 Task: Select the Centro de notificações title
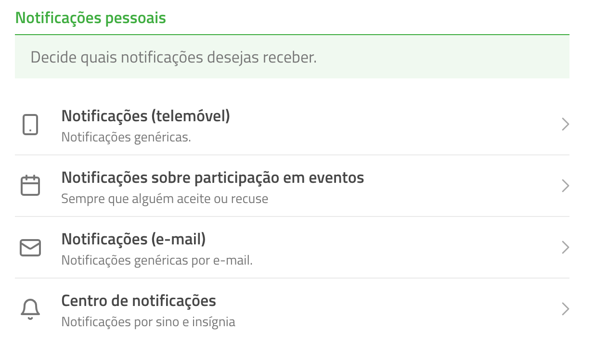point(139,301)
